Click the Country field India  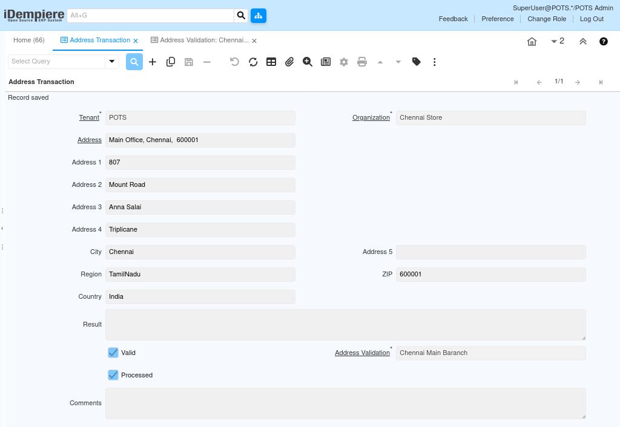[x=200, y=297]
